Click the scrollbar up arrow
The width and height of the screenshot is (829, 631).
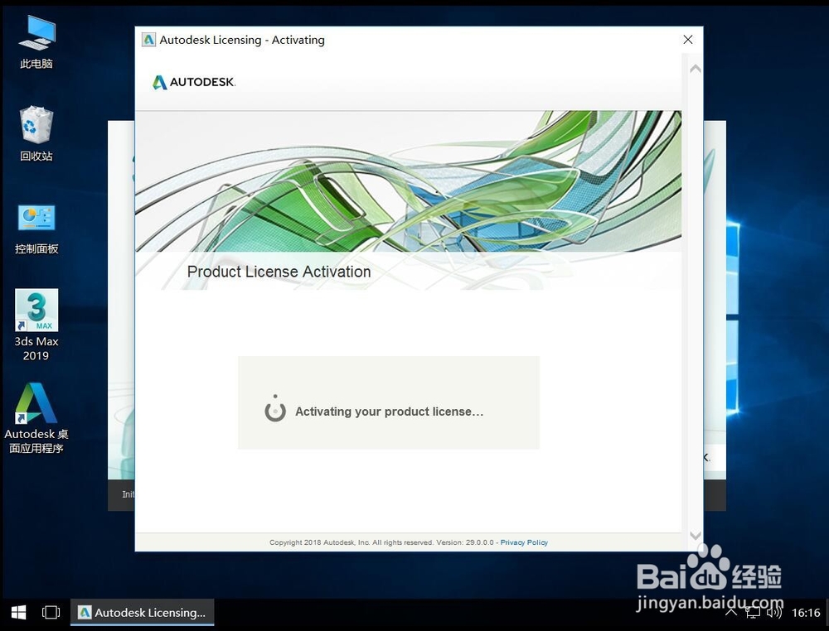696,69
